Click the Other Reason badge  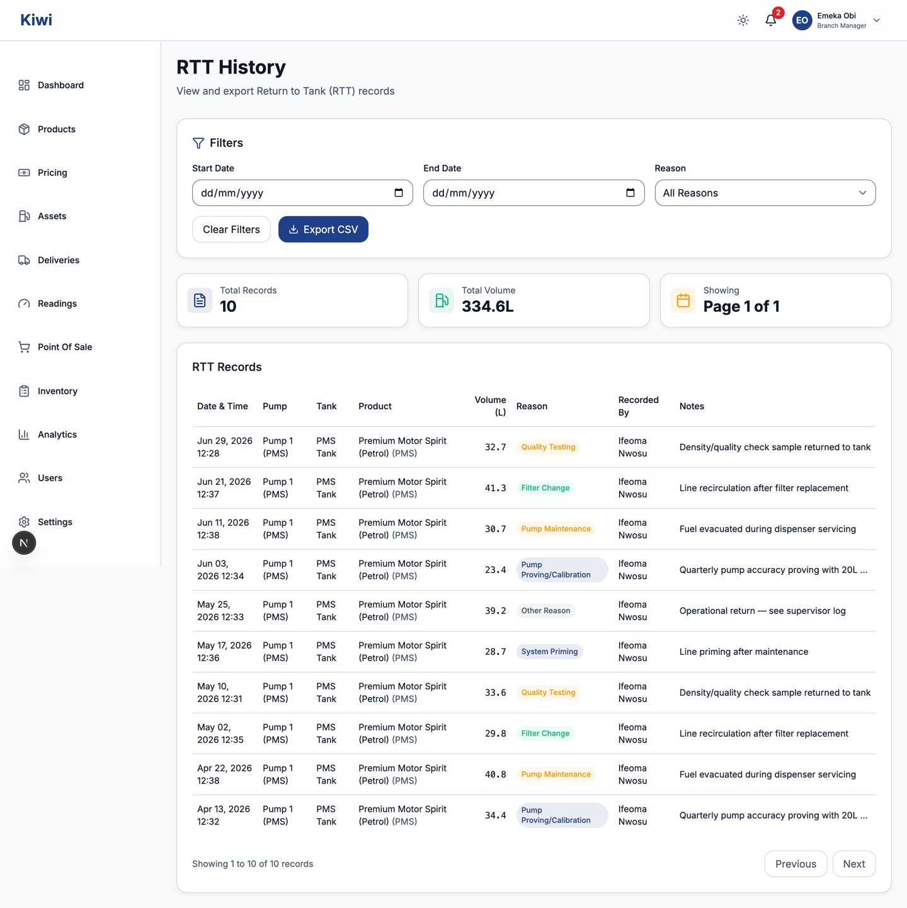[x=545, y=611]
